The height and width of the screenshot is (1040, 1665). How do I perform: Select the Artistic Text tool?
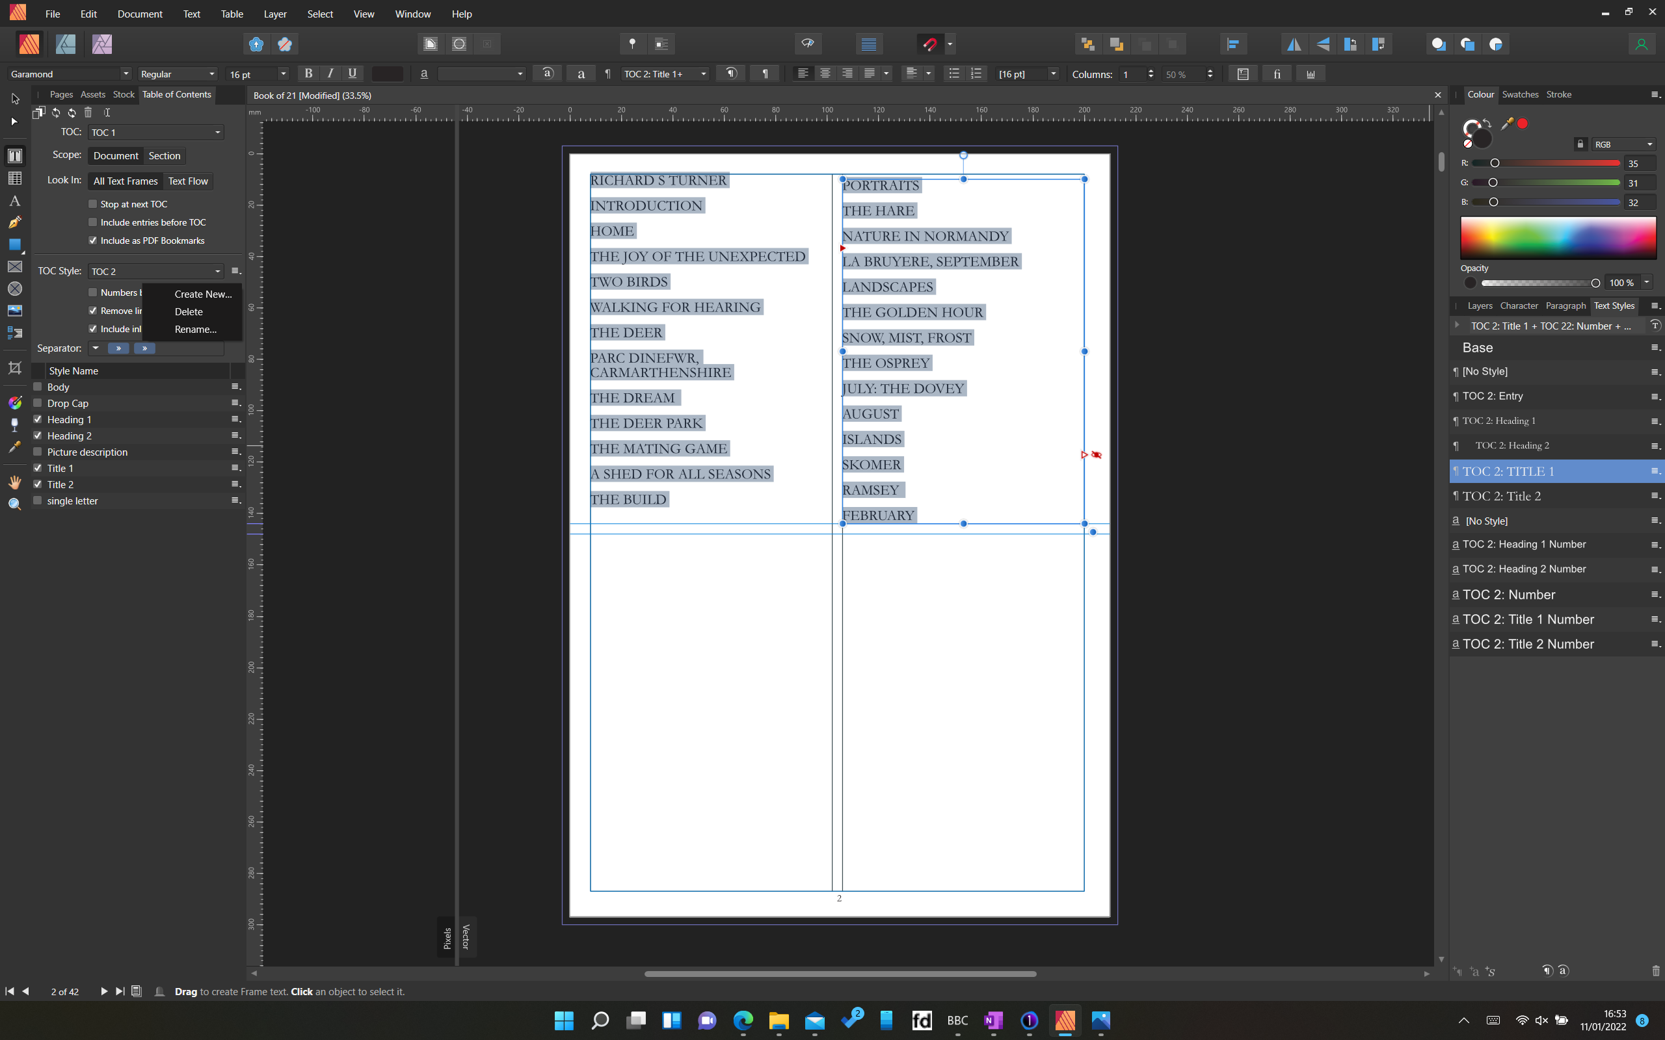pos(14,201)
